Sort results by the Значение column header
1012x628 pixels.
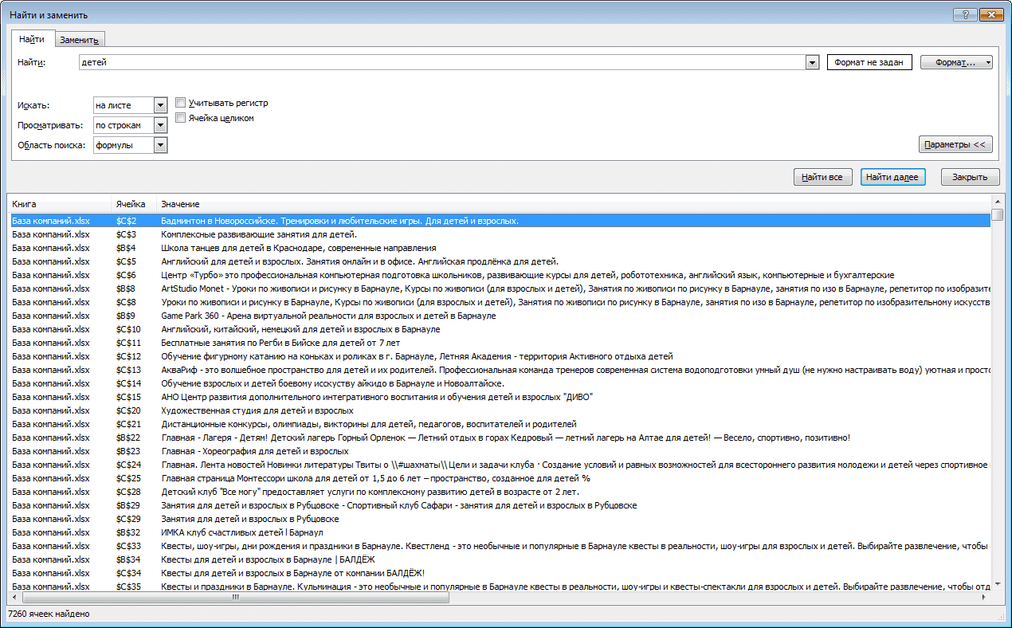pyautogui.click(x=573, y=204)
